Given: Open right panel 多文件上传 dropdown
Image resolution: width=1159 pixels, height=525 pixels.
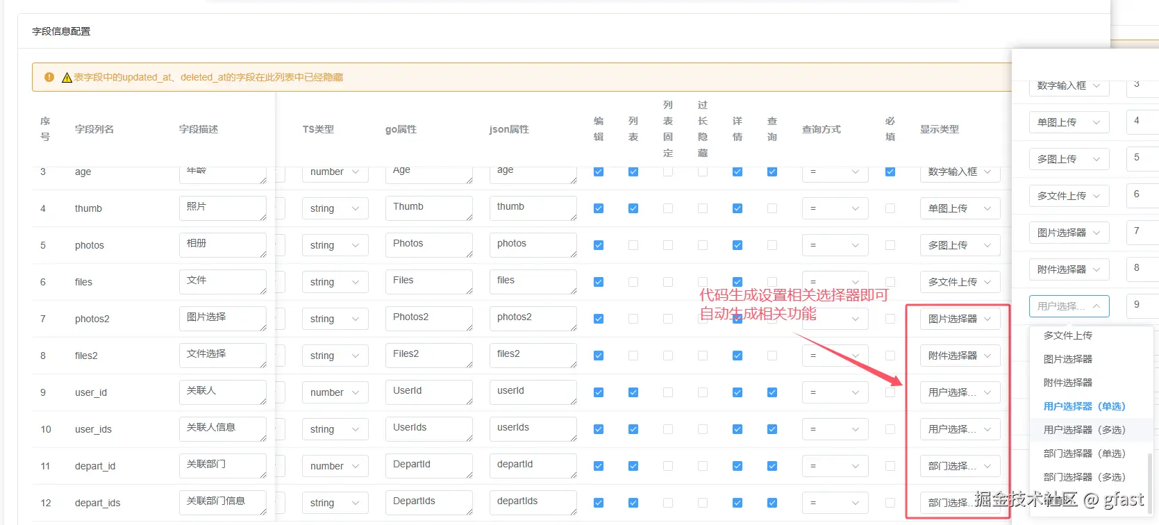Looking at the screenshot, I should (1069, 196).
